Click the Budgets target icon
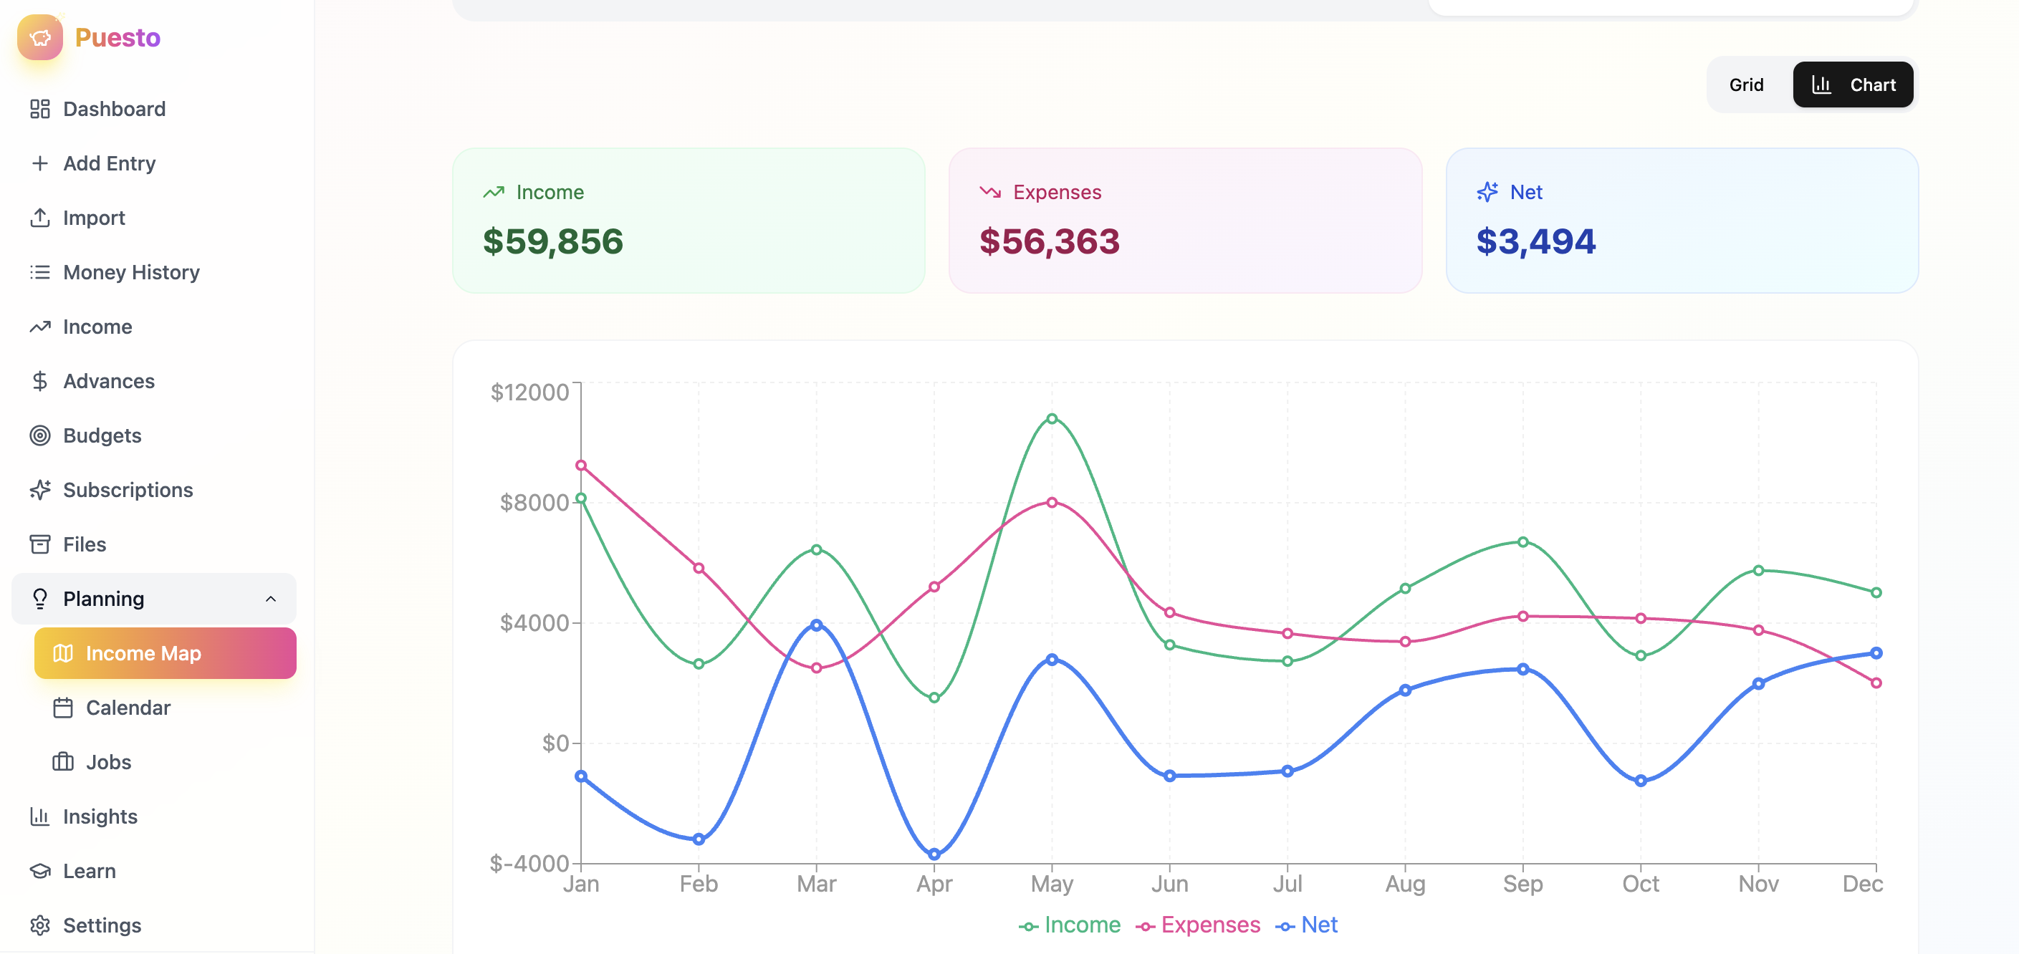2019x954 pixels. click(39, 435)
